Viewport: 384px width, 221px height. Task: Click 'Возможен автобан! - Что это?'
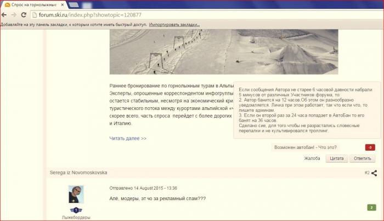coord(306,147)
